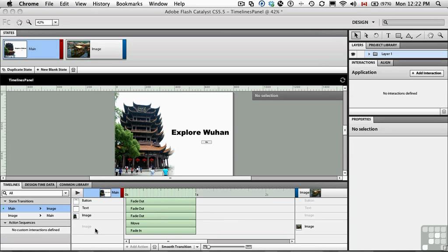Click the Add Action button
The image size is (448, 252).
coord(137,247)
